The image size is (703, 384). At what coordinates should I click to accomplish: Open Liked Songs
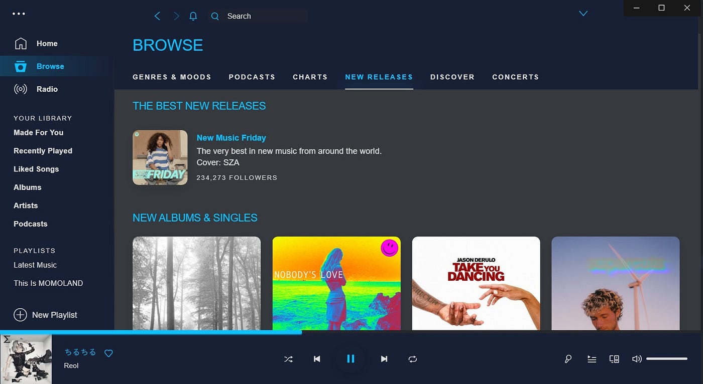[x=36, y=169]
